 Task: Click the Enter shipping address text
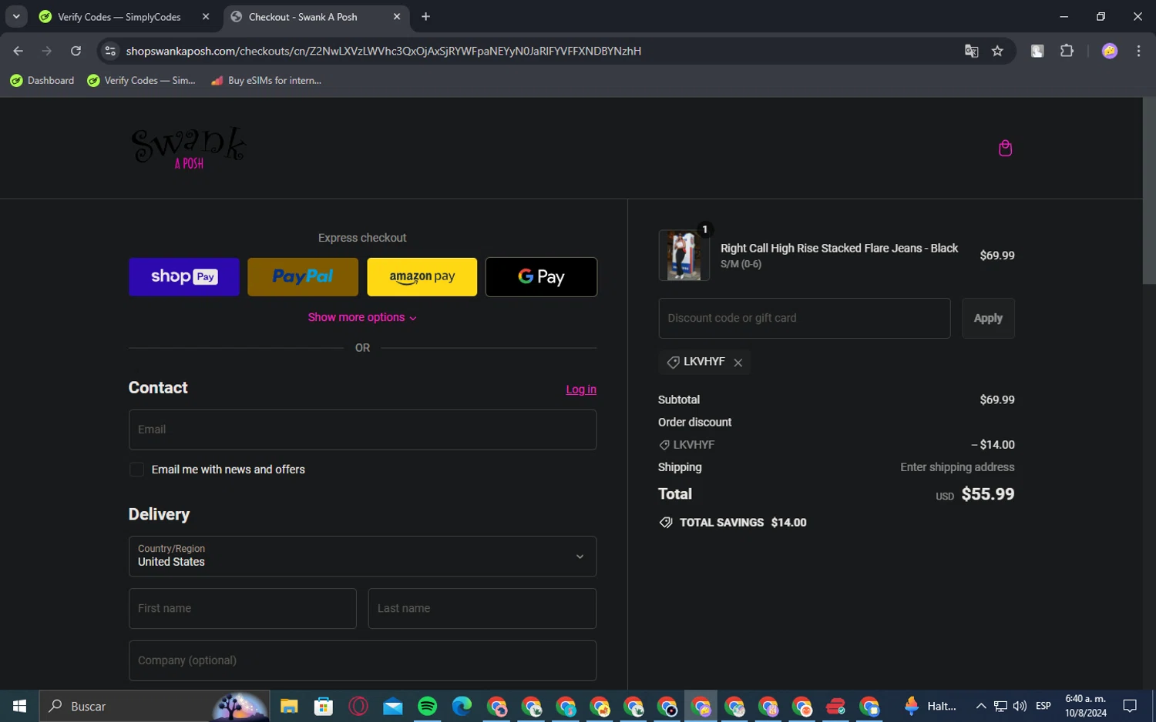click(x=957, y=467)
